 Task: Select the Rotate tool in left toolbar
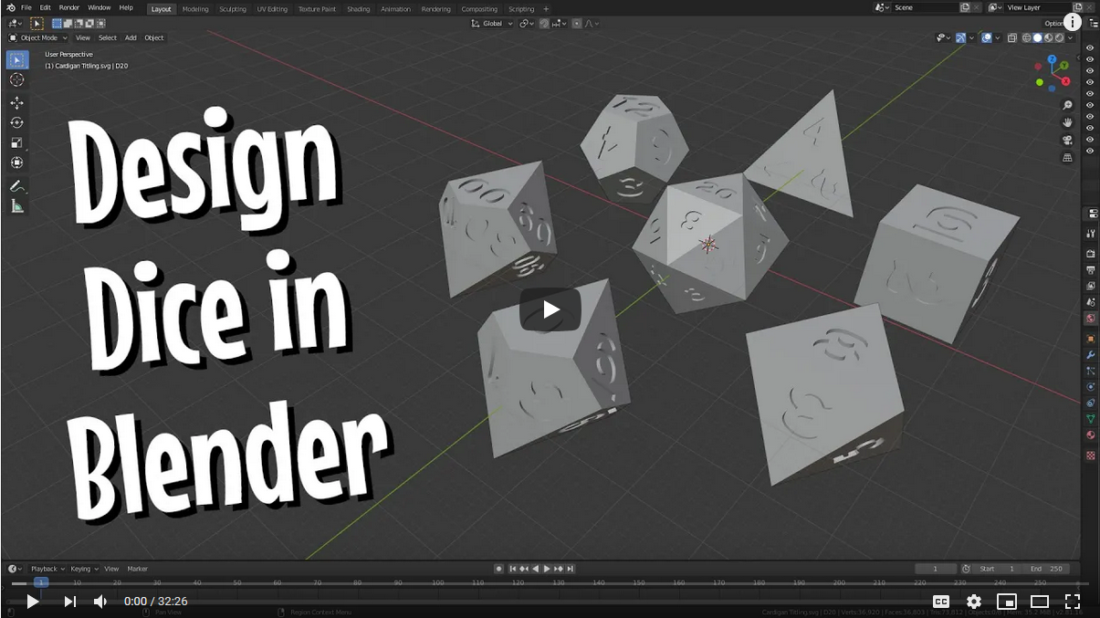pyautogui.click(x=17, y=122)
